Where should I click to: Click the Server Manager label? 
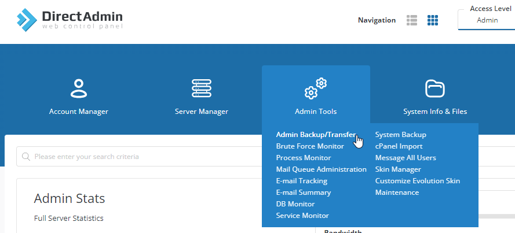pyautogui.click(x=202, y=112)
